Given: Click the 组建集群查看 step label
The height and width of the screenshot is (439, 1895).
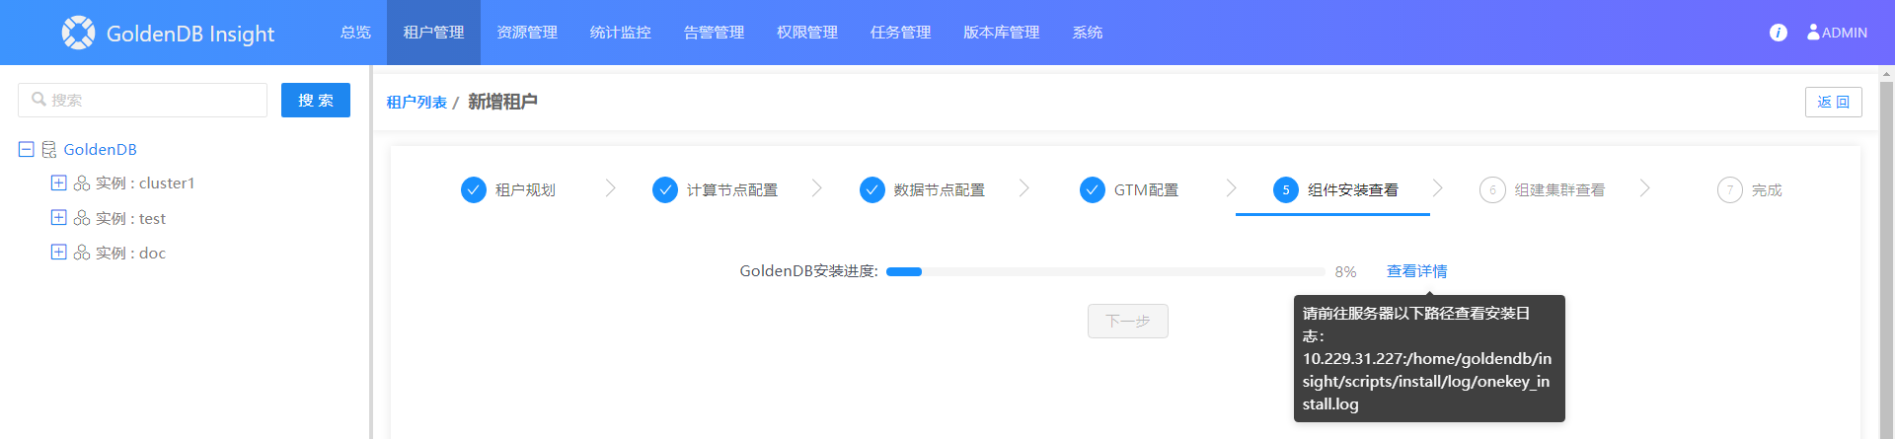Looking at the screenshot, I should click(1559, 189).
